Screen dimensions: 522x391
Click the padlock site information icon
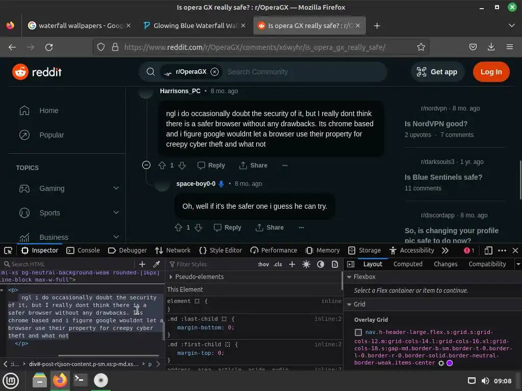tap(115, 47)
